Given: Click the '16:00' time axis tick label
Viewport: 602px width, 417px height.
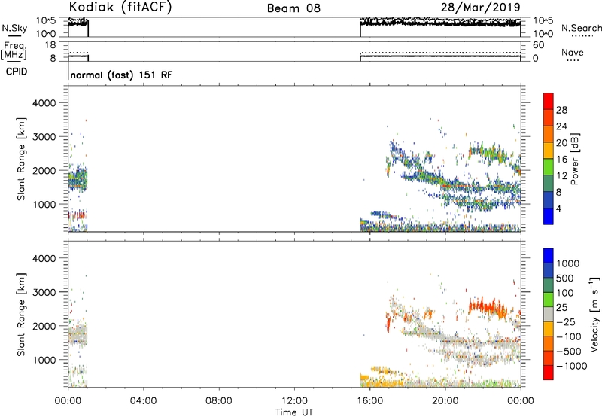Looking at the screenshot, I should tap(369, 401).
